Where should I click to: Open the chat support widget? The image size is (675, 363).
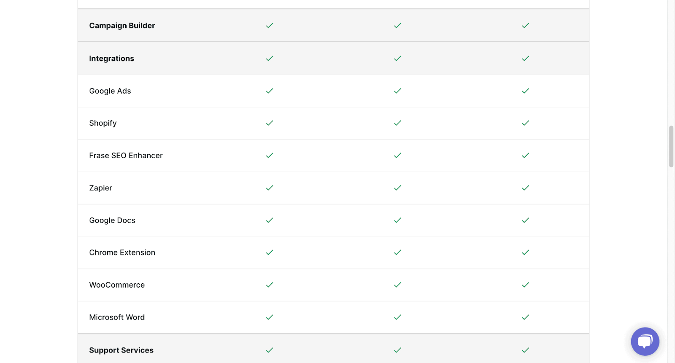tap(645, 341)
